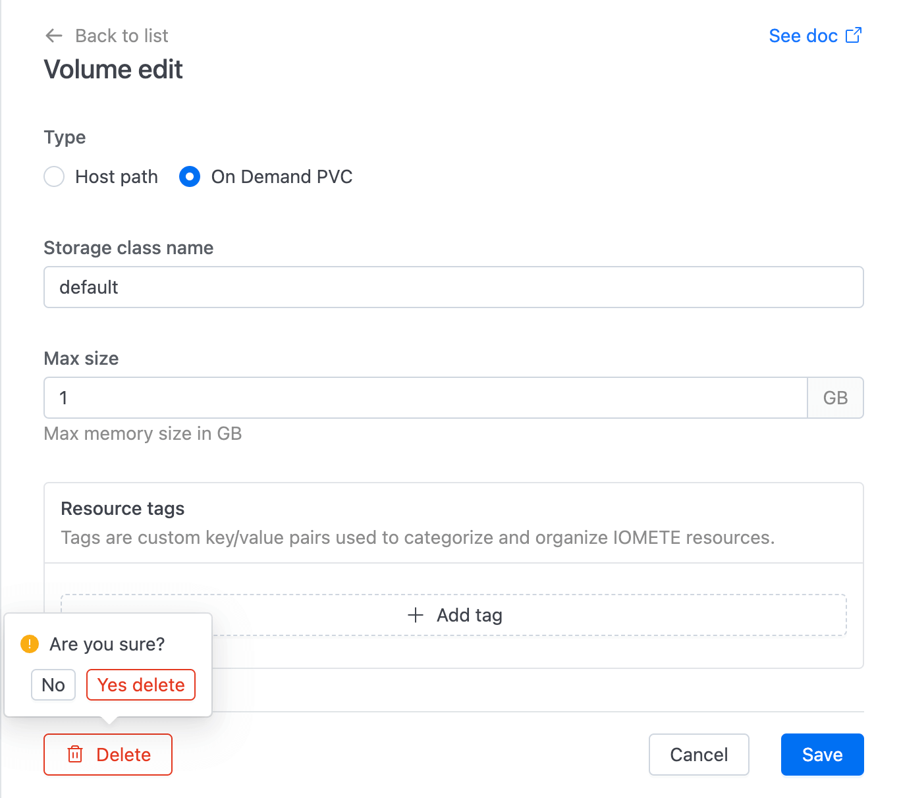Click the Are you sure? text
Viewport: 901px width, 798px height.
point(107,644)
